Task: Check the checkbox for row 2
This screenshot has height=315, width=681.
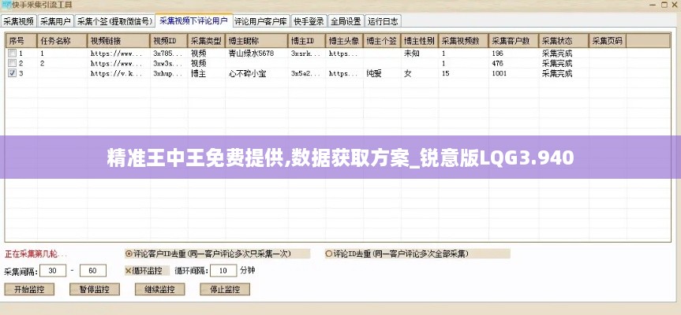Action: (x=12, y=63)
